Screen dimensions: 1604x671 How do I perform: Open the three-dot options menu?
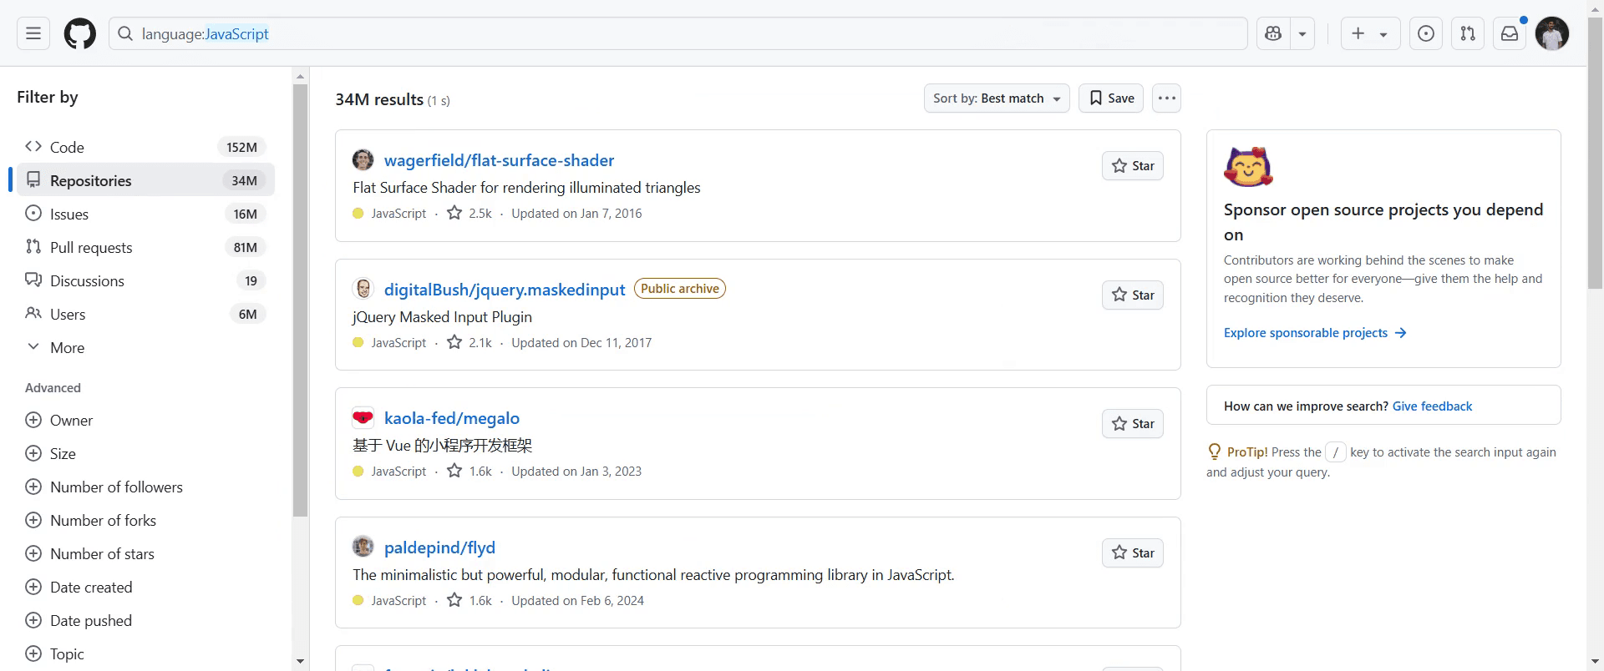coord(1166,98)
